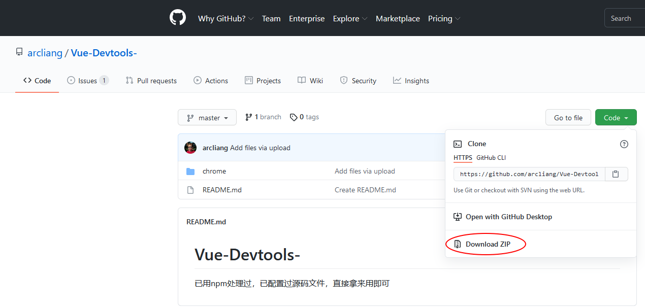
Task: Expand the Explore menu
Action: 350,18
